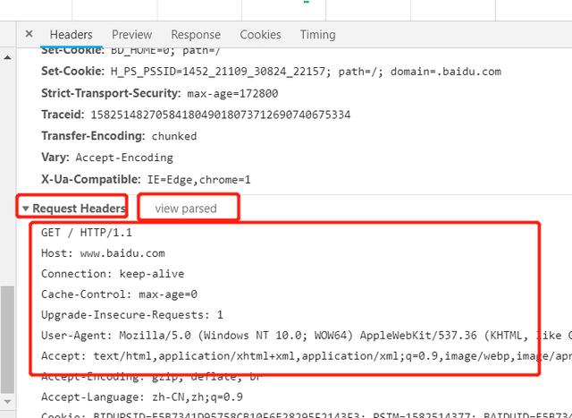Viewport: 572px width, 418px height.
Task: Select the Connection keep-alive line
Action: coord(113,274)
